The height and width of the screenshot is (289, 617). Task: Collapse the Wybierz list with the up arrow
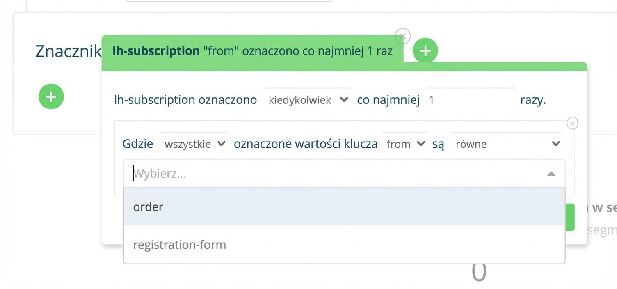point(551,174)
